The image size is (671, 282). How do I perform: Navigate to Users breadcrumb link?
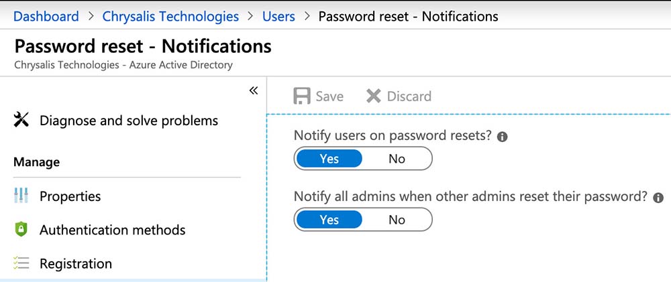click(278, 16)
